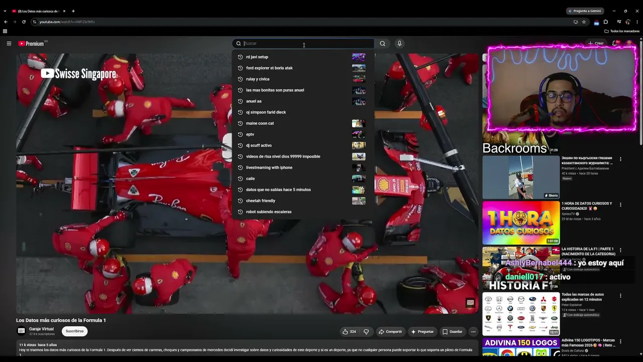The image size is (643, 362).
Task: Open the tab search chevron dropdown
Action: pyautogui.click(x=5, y=11)
